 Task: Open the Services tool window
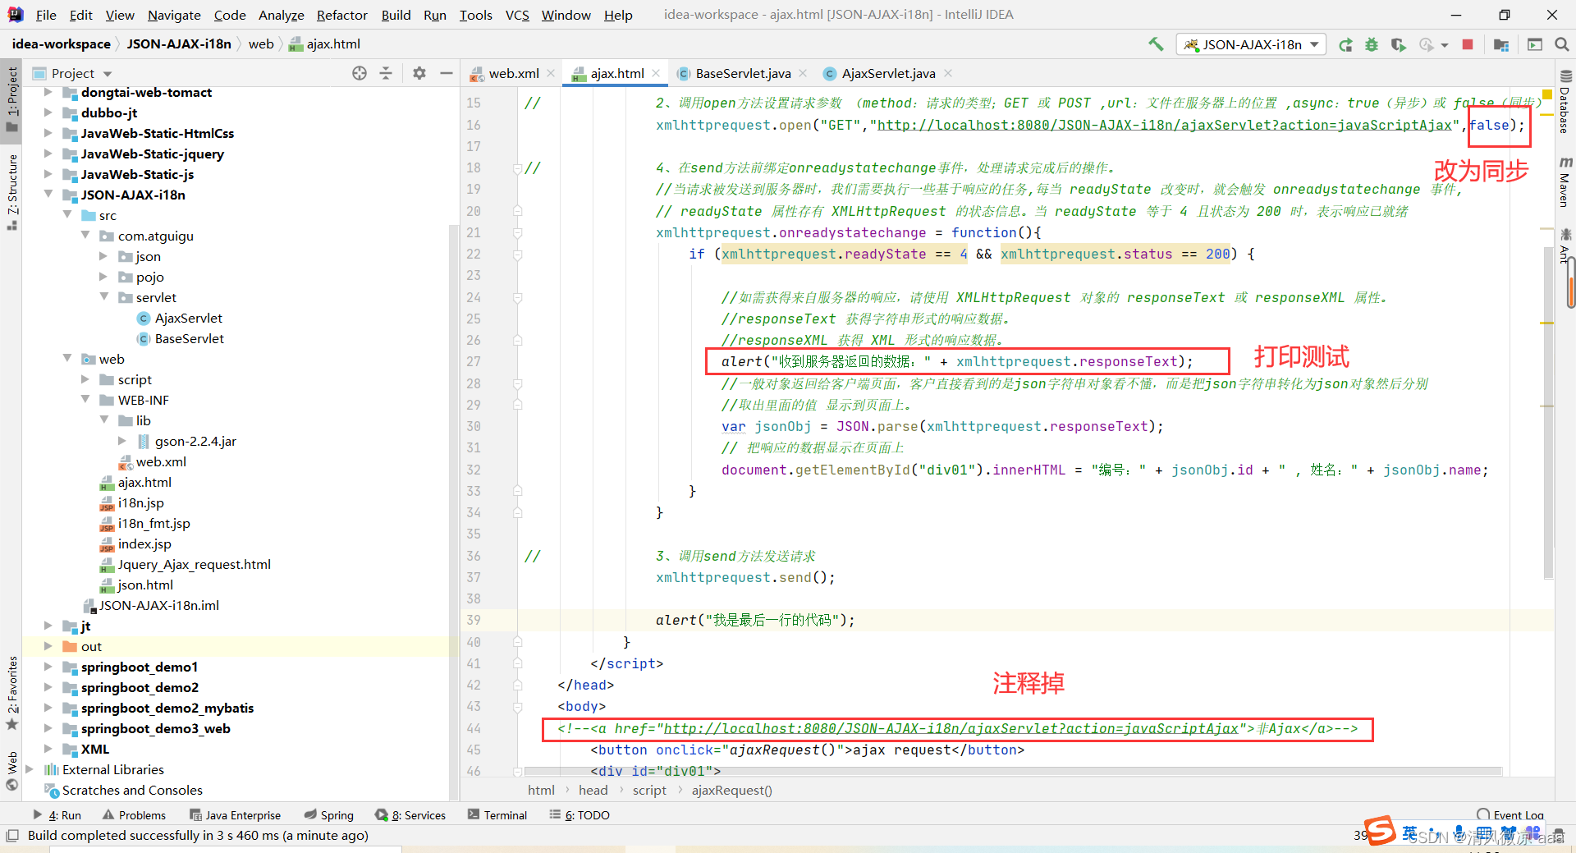[x=410, y=815]
